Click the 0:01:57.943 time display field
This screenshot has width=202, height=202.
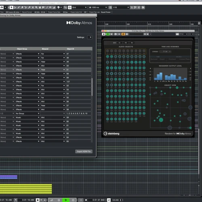point(99,200)
